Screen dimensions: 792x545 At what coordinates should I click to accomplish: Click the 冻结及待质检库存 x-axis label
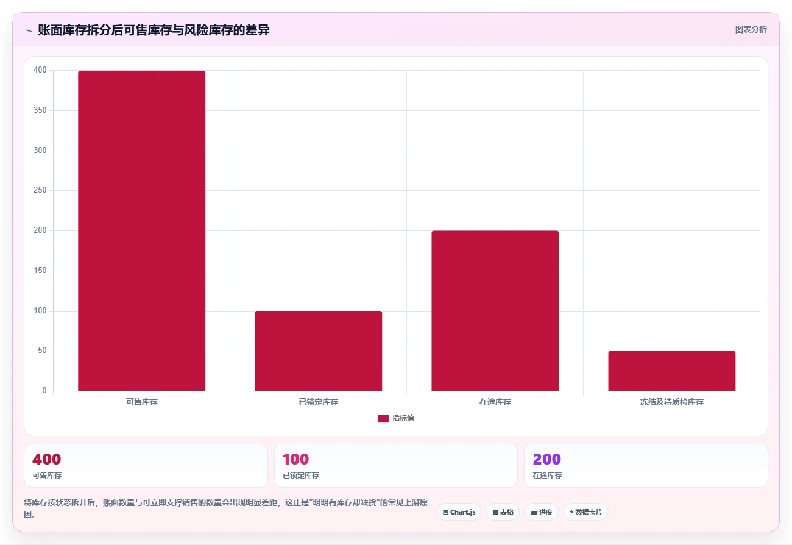[671, 402]
